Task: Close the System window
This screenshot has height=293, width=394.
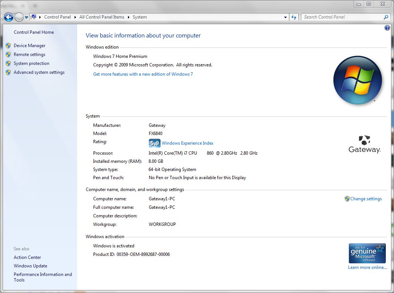Action: [383, 4]
